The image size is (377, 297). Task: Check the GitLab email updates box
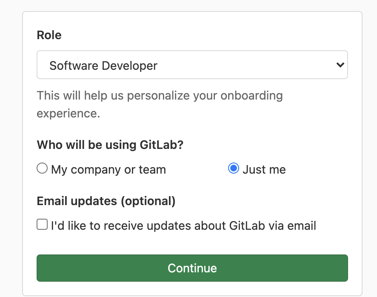[42, 224]
